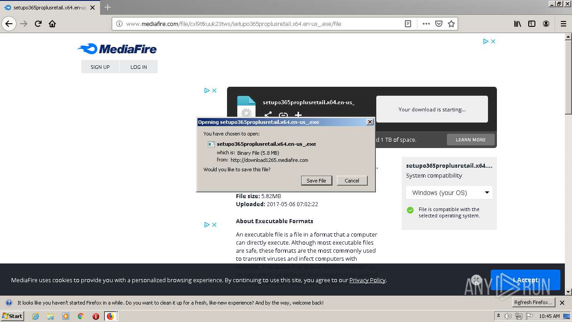Click the MediaFire logo

coord(117,49)
